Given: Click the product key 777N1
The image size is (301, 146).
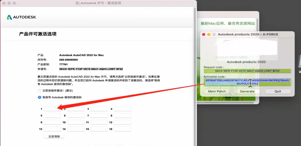Looking at the screenshot, I should (63, 64).
